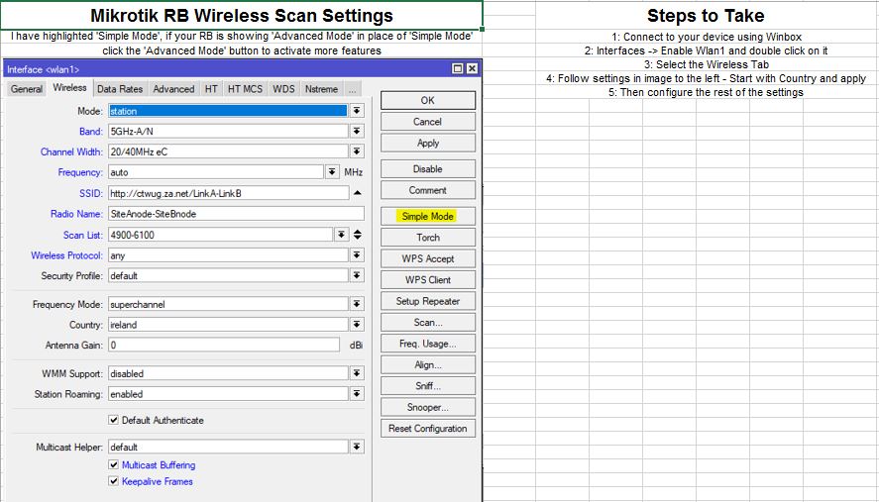Image resolution: width=879 pixels, height=502 pixels.
Task: Uncheck the Multicast Buffering checkbox
Action: click(x=113, y=465)
